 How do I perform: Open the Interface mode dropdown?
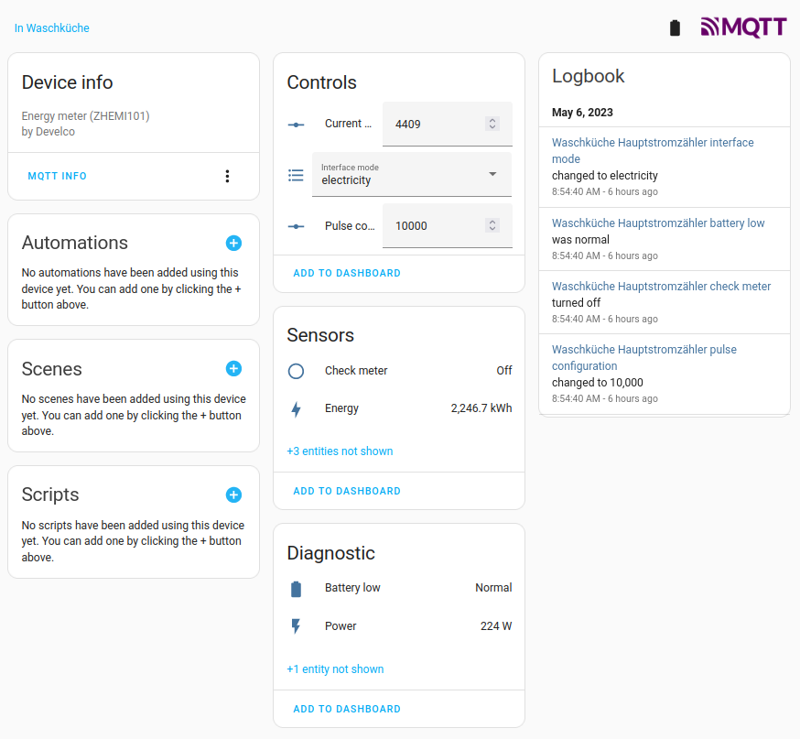tap(492, 173)
